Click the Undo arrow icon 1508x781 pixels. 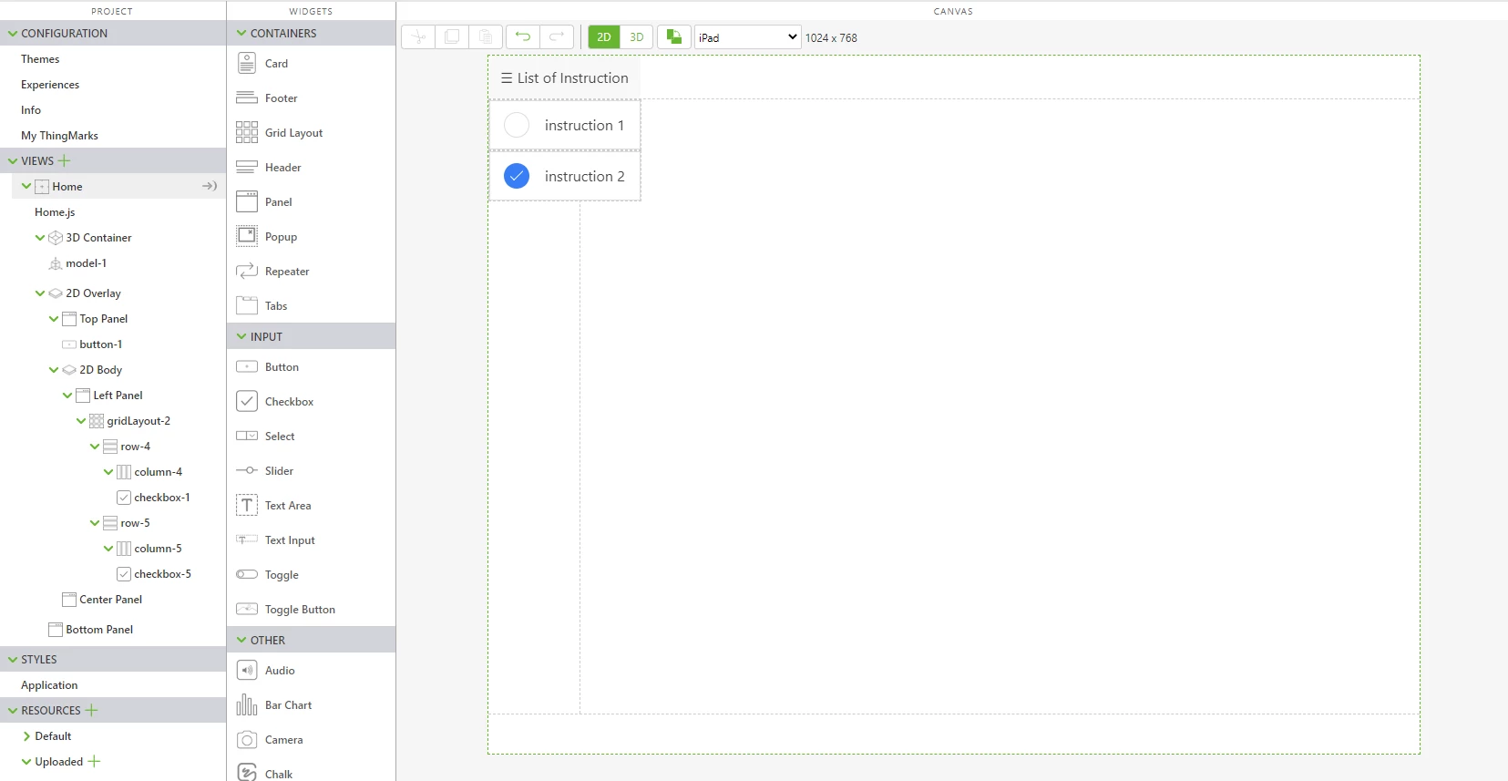[523, 37]
